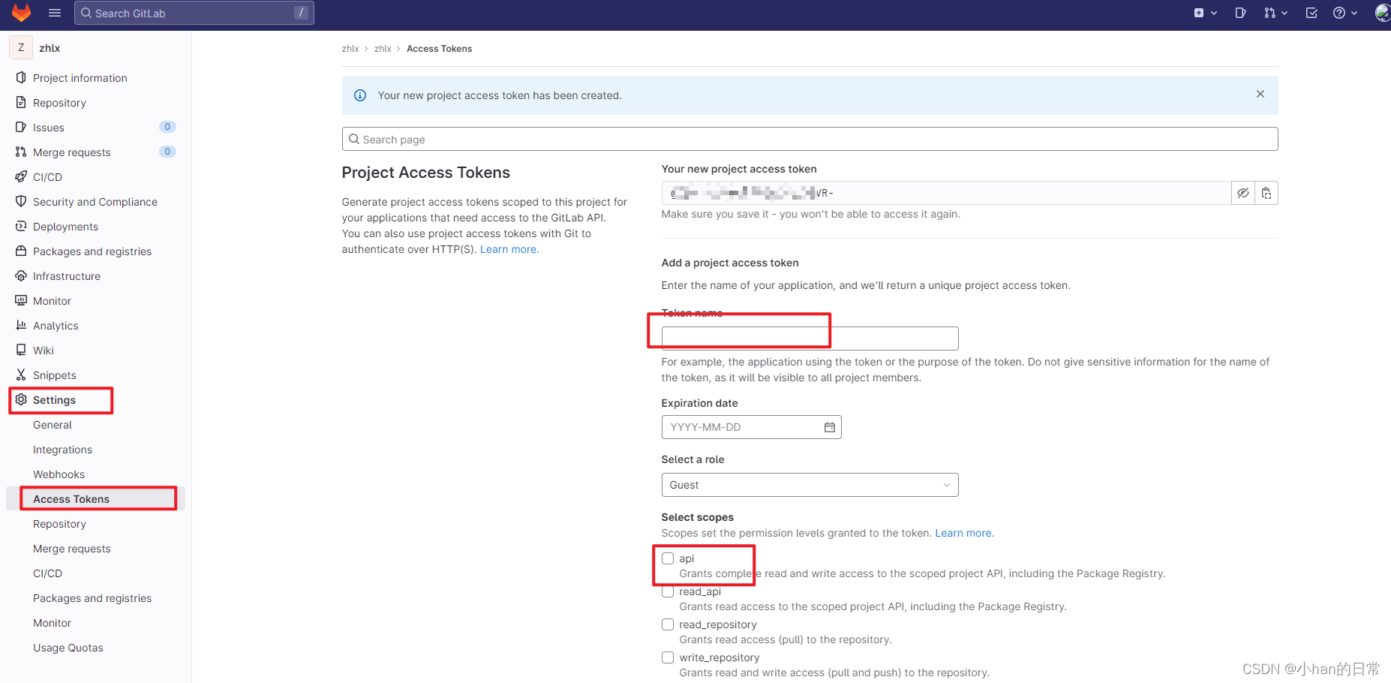Click Learn more link about scopes
The image size is (1391, 683).
coord(964,533)
